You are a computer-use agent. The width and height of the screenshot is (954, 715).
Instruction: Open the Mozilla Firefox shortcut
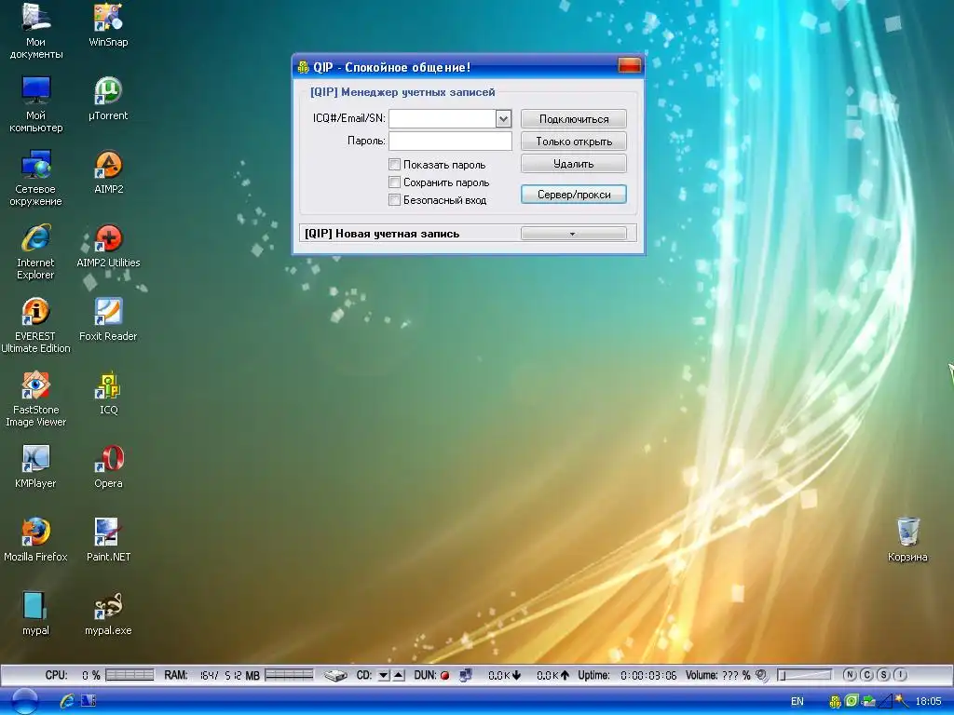pyautogui.click(x=35, y=539)
